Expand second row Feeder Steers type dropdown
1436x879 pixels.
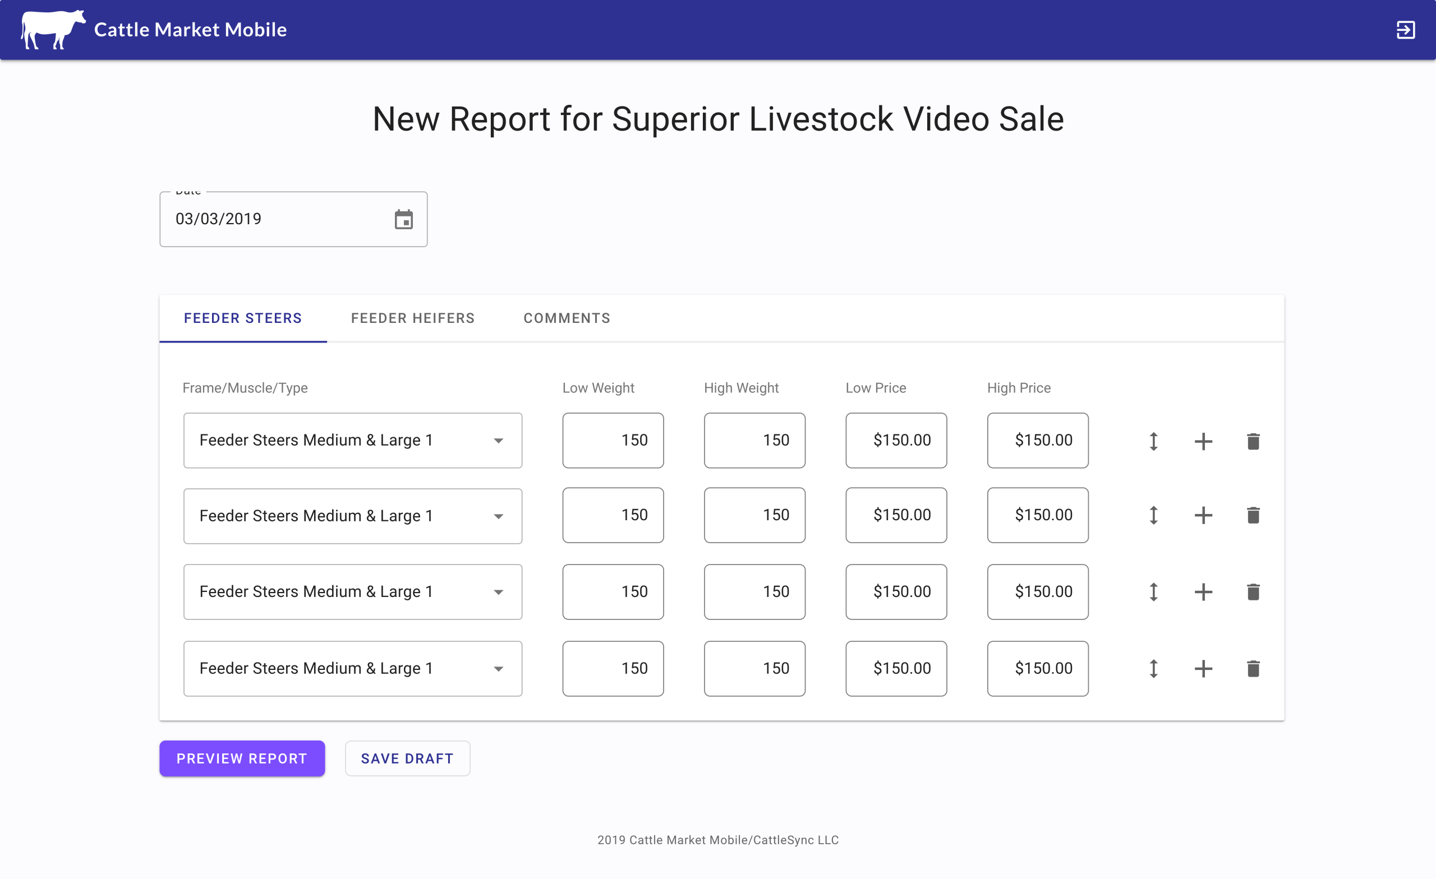(353, 516)
